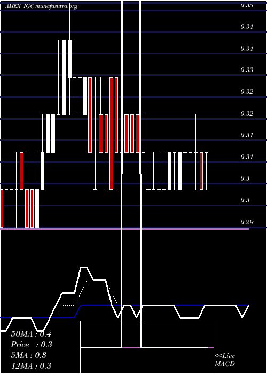Click the 50MA : 0.4 legend entry
The image size is (267, 374).
coord(31,334)
